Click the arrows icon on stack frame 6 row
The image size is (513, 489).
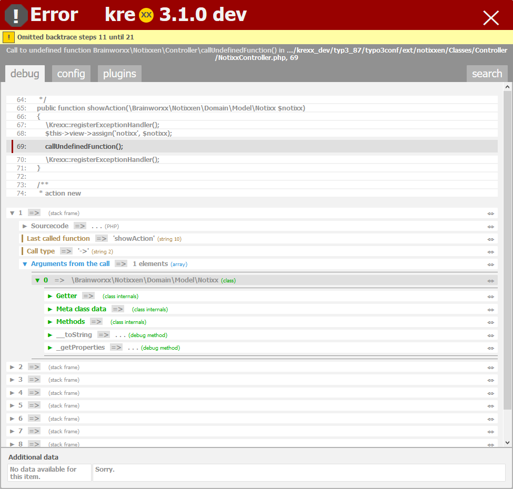pyautogui.click(x=490, y=420)
